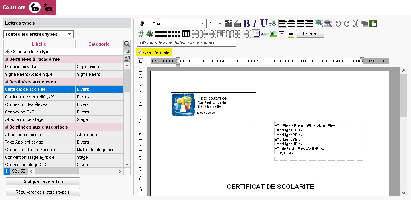Click in the Rechercher une balise field
Screen dimensions: 411x200
(186, 43)
